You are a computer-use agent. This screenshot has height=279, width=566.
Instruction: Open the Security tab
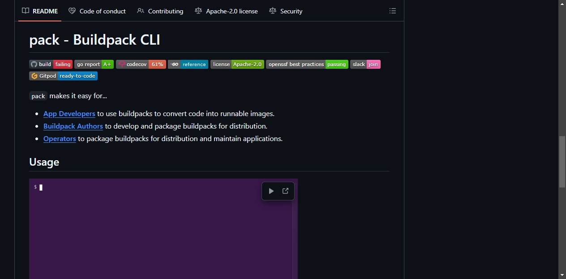286,11
